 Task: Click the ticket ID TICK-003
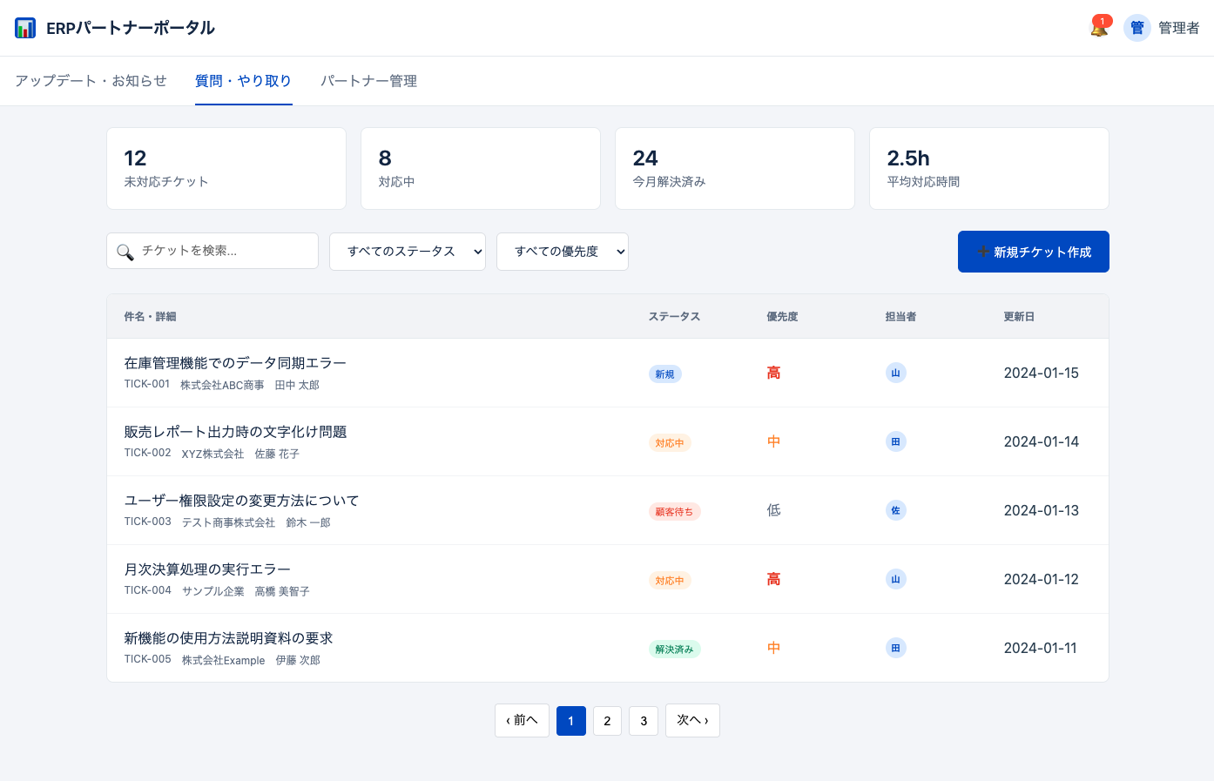coord(148,522)
